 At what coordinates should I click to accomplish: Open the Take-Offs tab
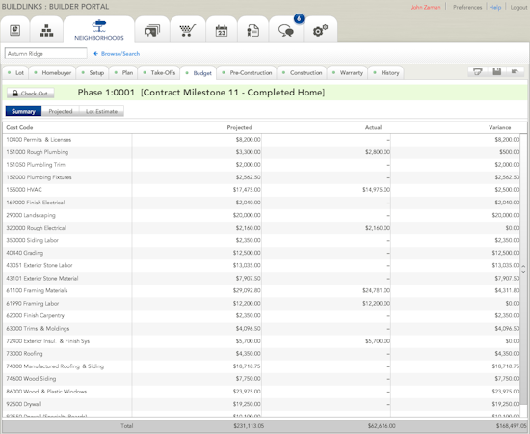[159, 72]
